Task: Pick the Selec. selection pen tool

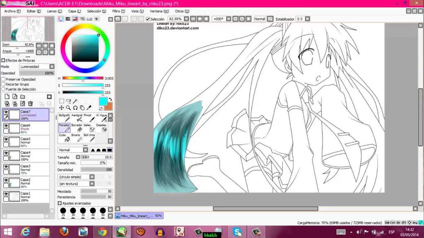Action: pos(89,128)
